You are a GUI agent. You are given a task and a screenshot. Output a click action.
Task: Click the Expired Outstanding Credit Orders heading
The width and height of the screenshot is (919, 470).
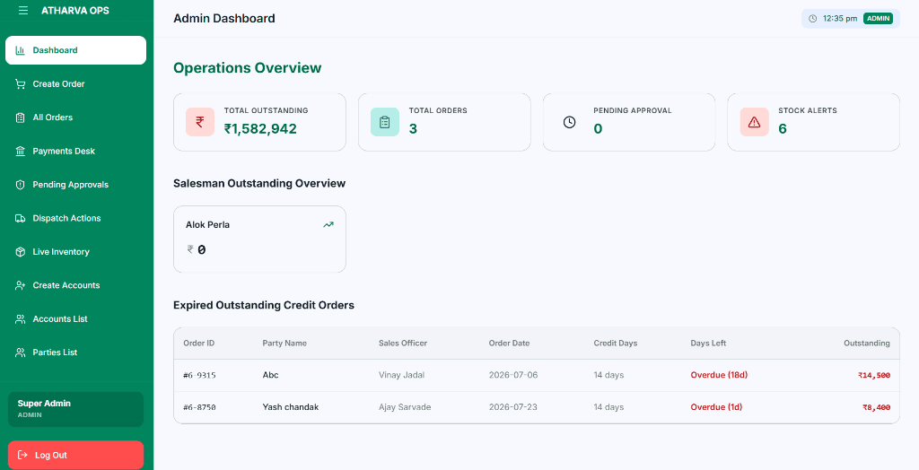coord(264,305)
